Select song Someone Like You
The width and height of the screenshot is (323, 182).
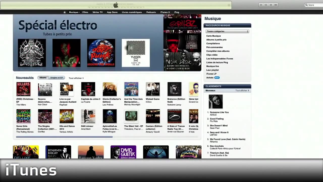[x=219, y=112]
